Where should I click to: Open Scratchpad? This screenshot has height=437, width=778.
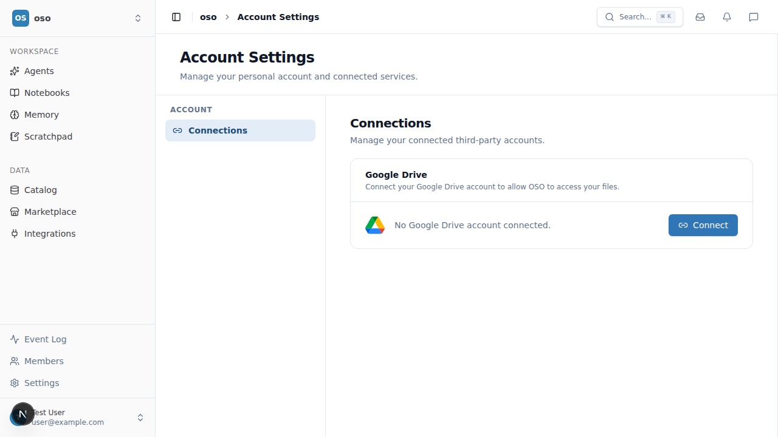tap(78, 137)
